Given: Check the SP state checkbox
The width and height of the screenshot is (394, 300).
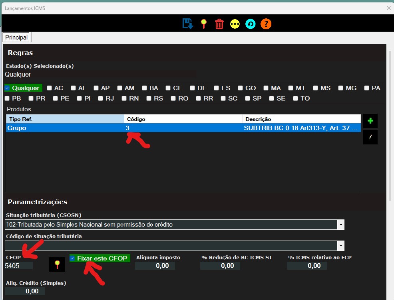Looking at the screenshot, I should click(248, 98).
